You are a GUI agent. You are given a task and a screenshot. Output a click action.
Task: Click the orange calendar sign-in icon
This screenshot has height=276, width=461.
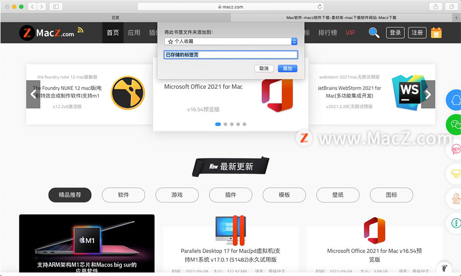(436, 33)
